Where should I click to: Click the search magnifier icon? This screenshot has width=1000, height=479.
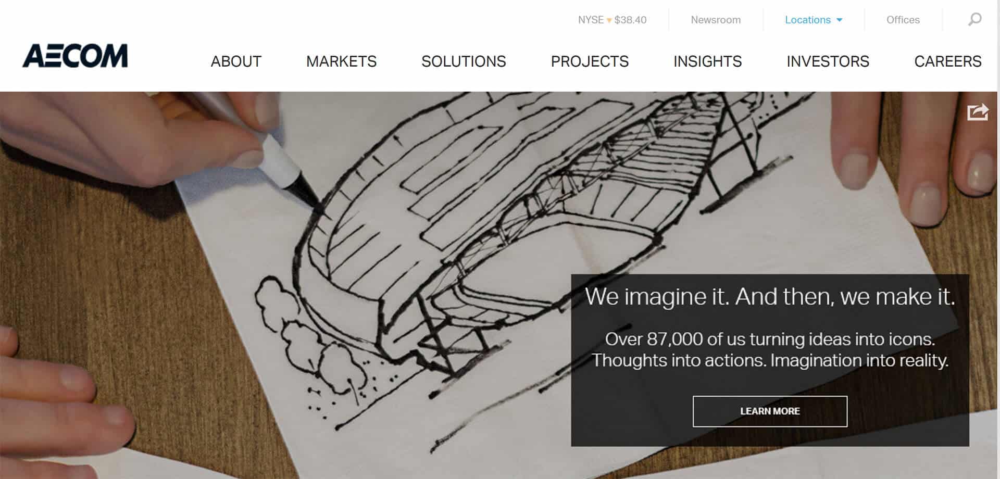[975, 20]
